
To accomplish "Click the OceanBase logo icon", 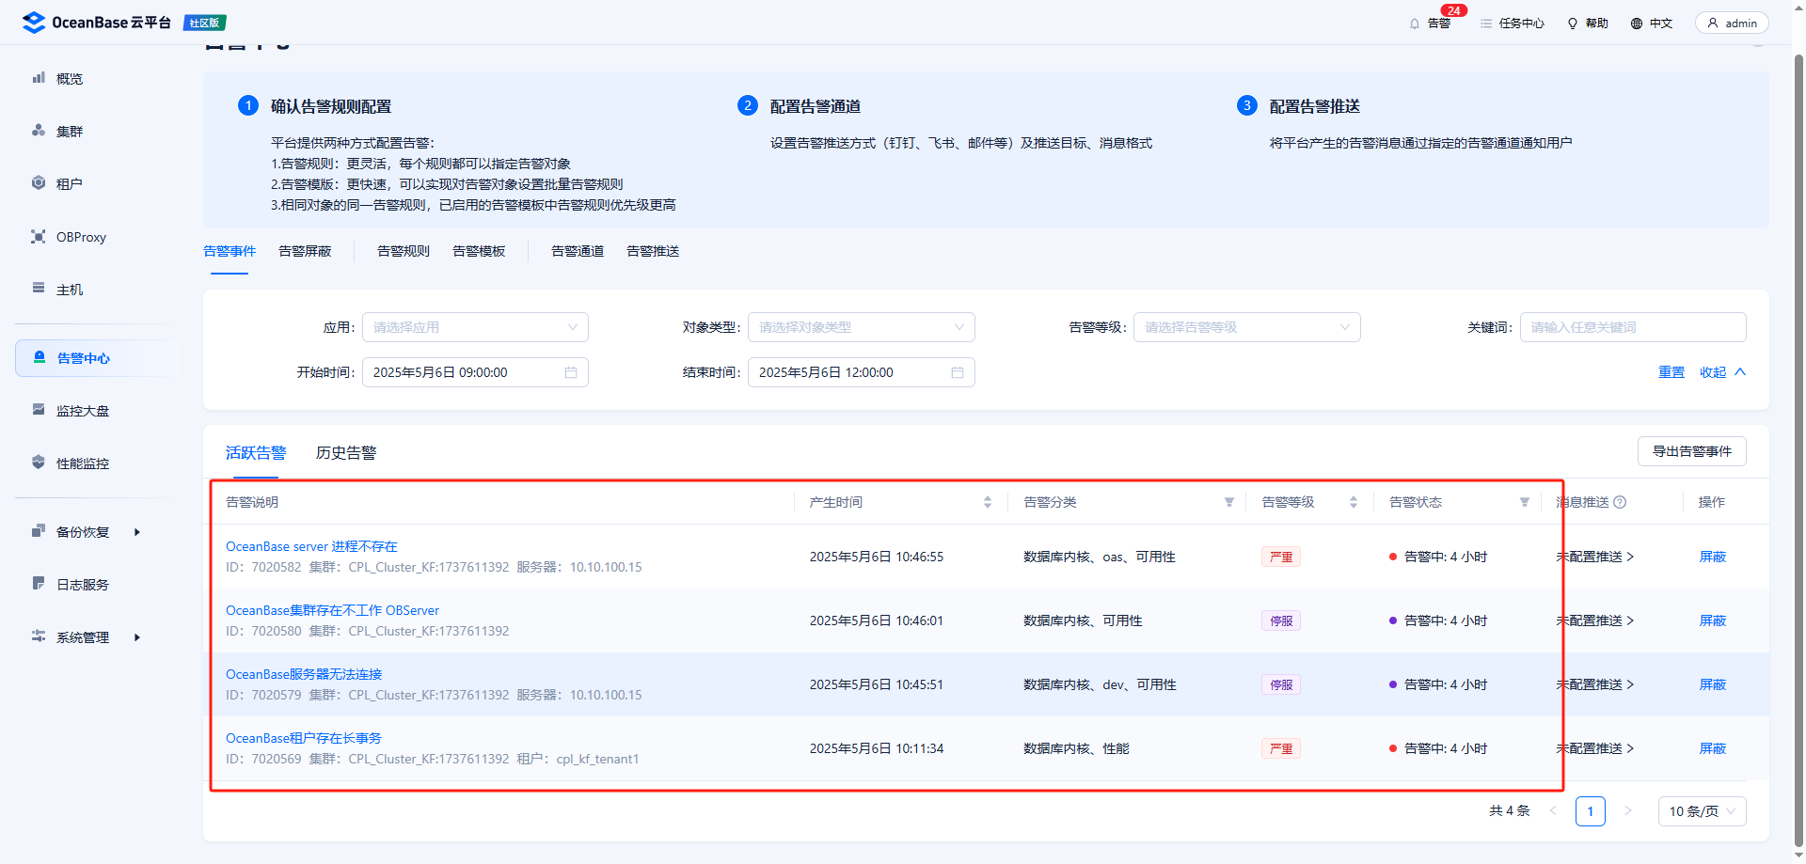I will [x=34, y=23].
